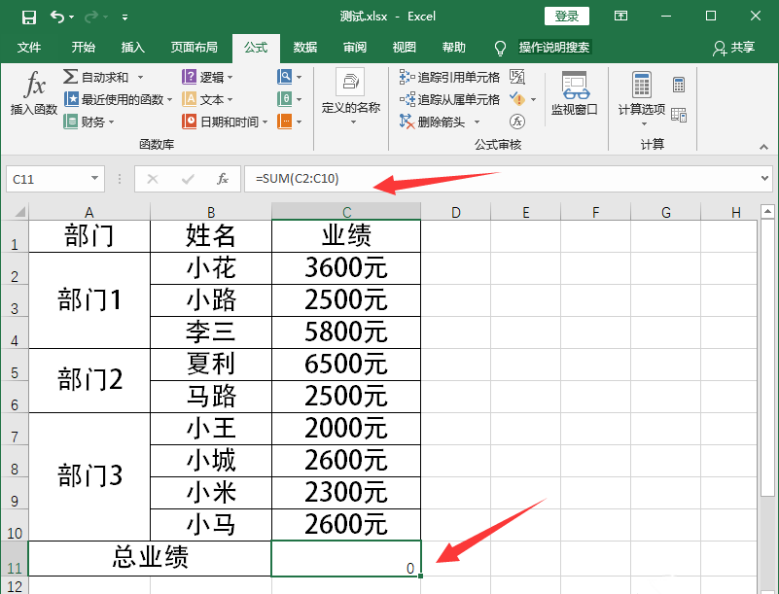779x594 pixels.
Task: Click the Login (登录) button
Action: 566,17
